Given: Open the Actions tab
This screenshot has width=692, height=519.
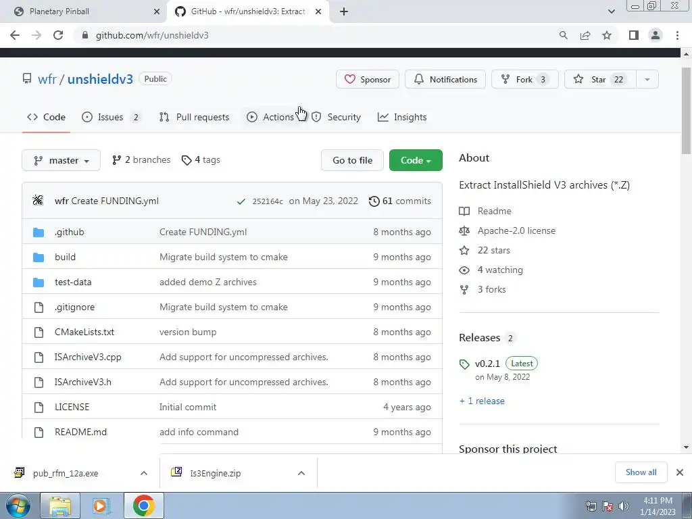Looking at the screenshot, I should (270, 117).
